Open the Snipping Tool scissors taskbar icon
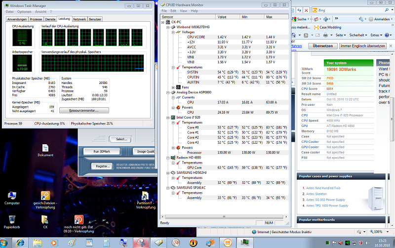The width and height of the screenshot is (395, 248). [141, 243]
